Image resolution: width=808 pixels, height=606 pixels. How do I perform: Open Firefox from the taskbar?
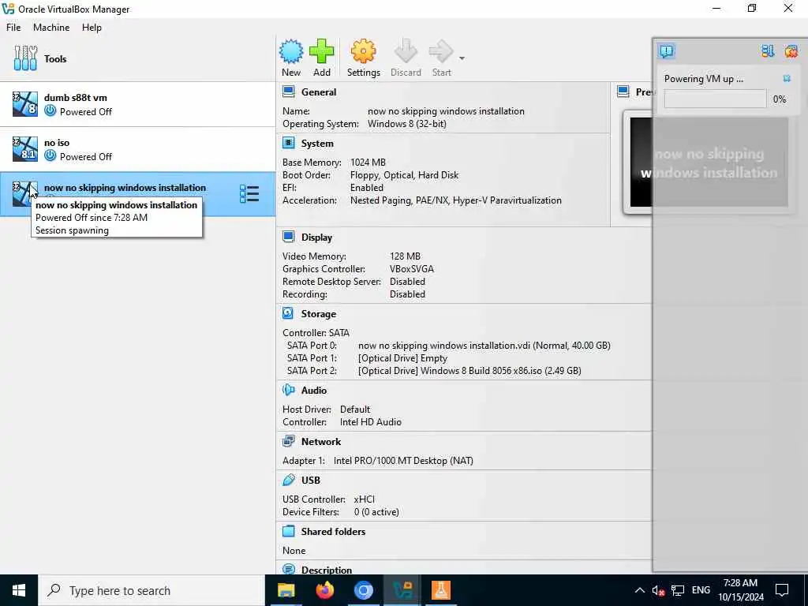(x=324, y=590)
